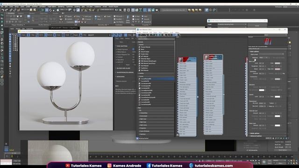Click the eyedropper in Slate editor toolbar

pyautogui.click(x=141, y=35)
